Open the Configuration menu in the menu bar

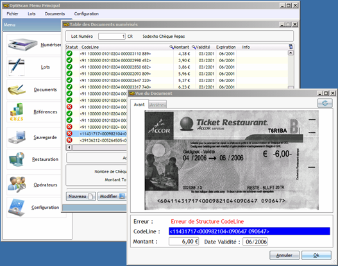[x=87, y=14]
